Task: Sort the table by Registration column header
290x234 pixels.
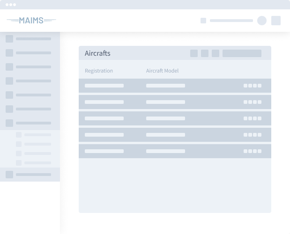Action: click(99, 71)
